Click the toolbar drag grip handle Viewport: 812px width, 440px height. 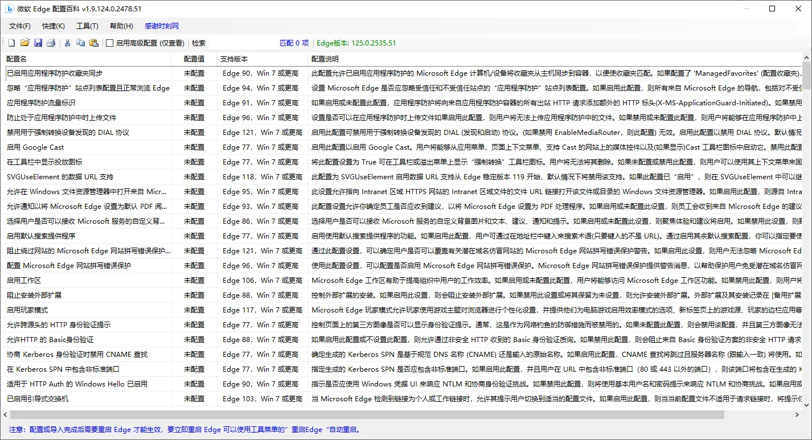pos(3,43)
